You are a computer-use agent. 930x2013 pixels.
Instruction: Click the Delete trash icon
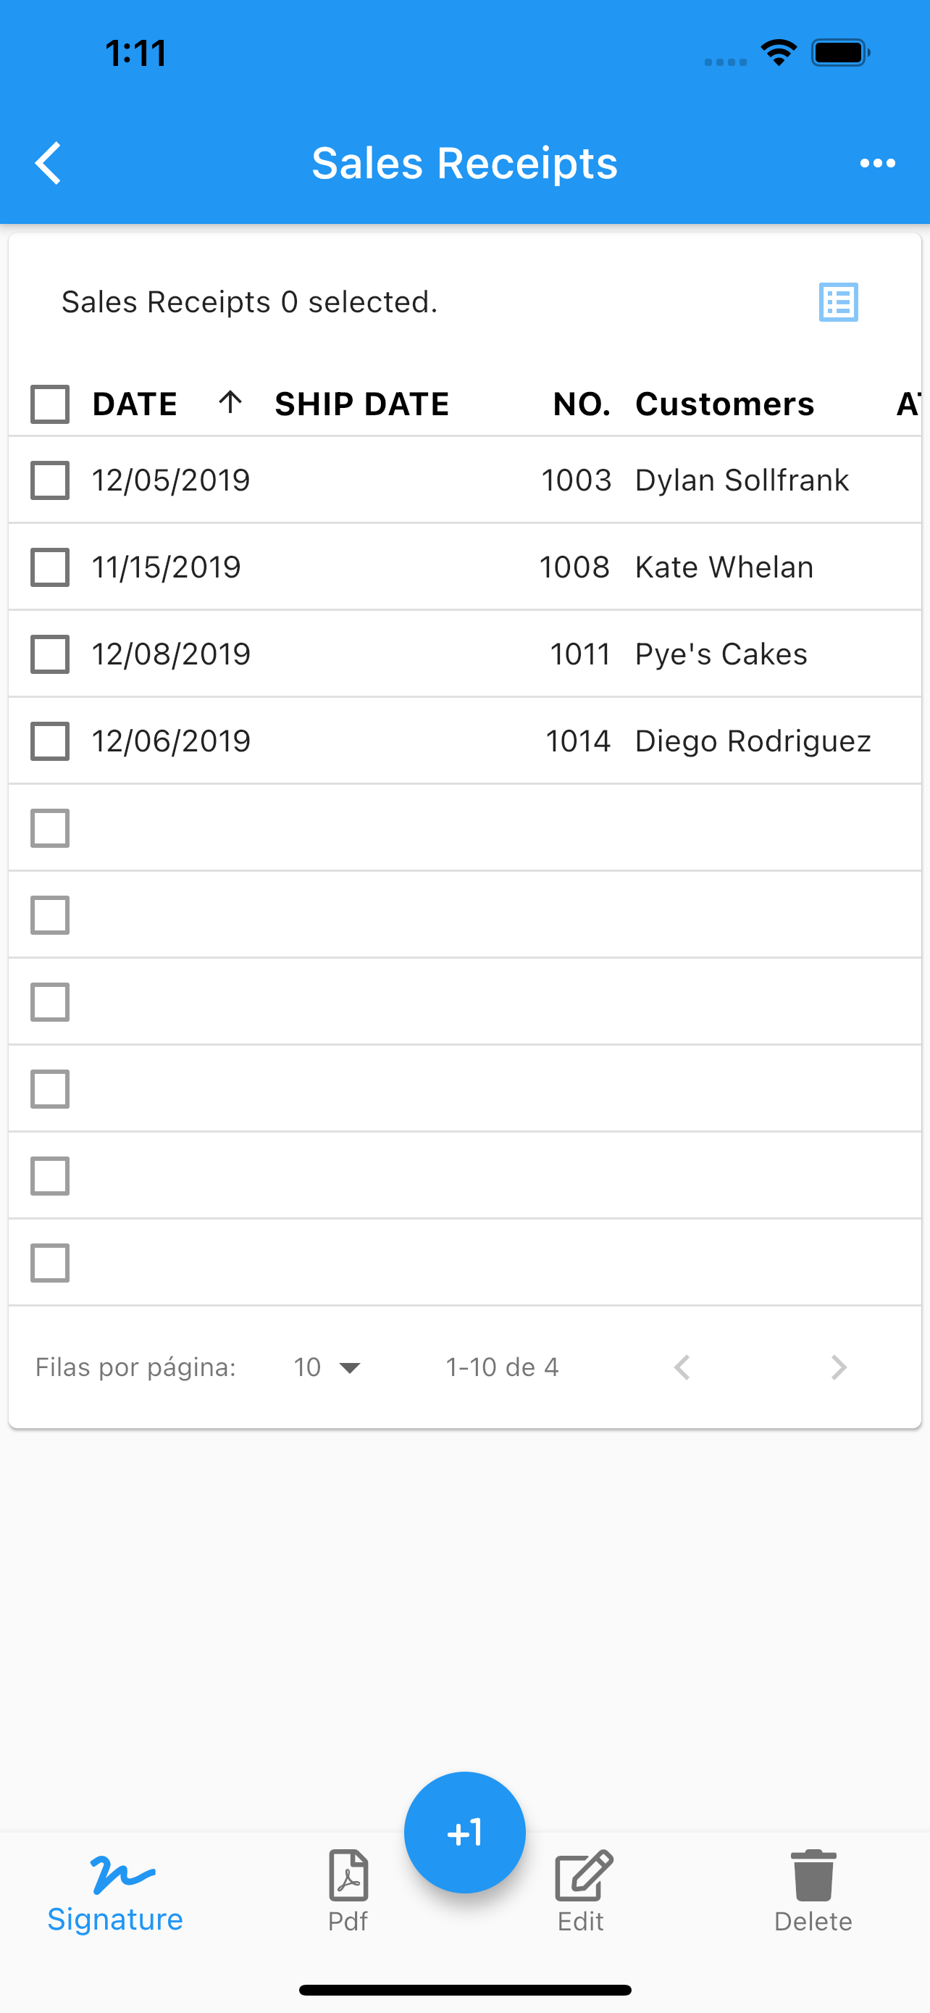[x=813, y=1875]
